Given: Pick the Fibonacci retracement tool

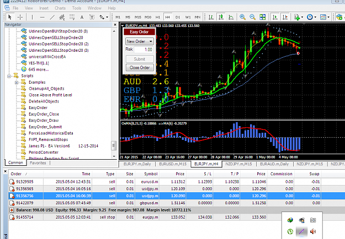Looking at the screenshot, I should (x=72, y=17).
